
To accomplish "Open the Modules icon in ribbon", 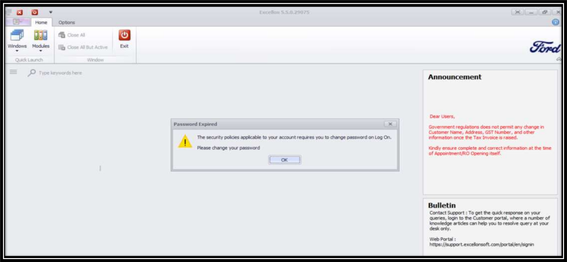I will point(41,35).
